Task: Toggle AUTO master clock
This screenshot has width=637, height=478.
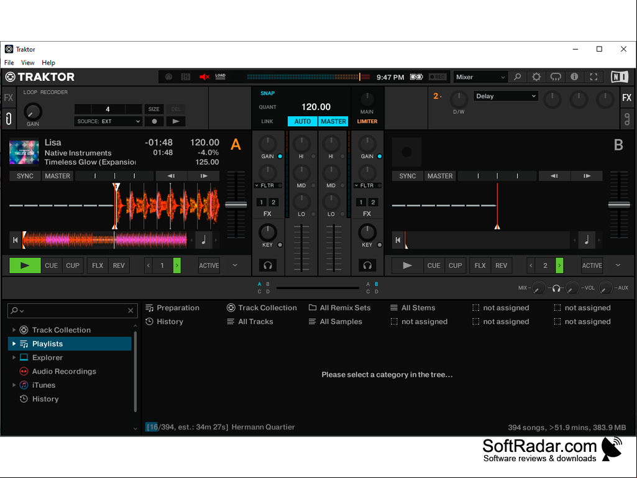Action: click(303, 121)
